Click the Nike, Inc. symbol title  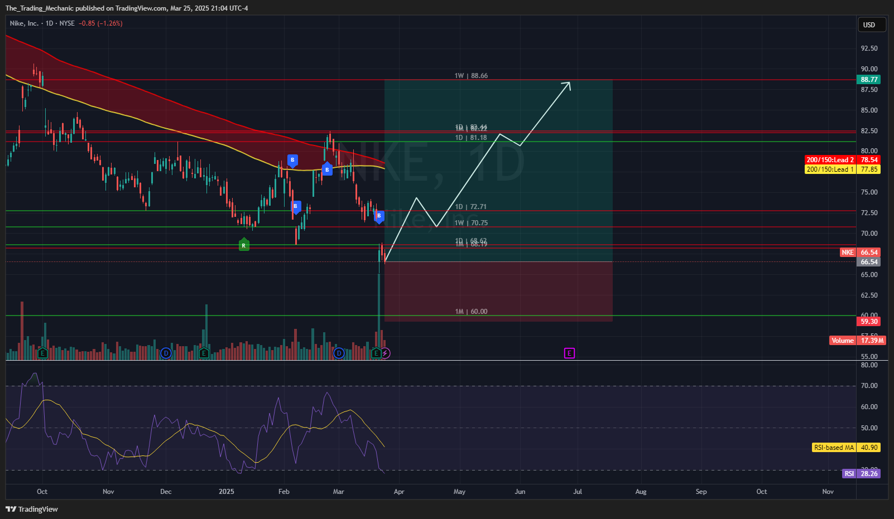click(x=24, y=23)
